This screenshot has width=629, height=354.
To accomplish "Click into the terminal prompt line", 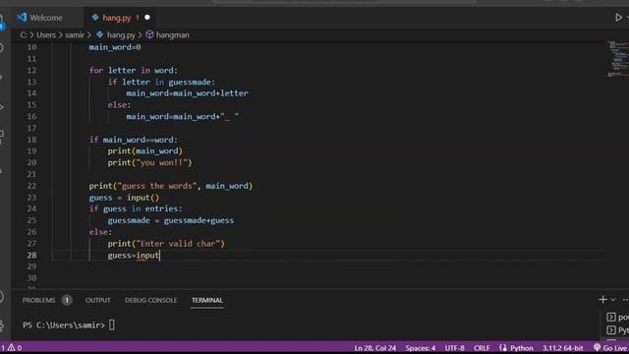I will pos(68,325).
